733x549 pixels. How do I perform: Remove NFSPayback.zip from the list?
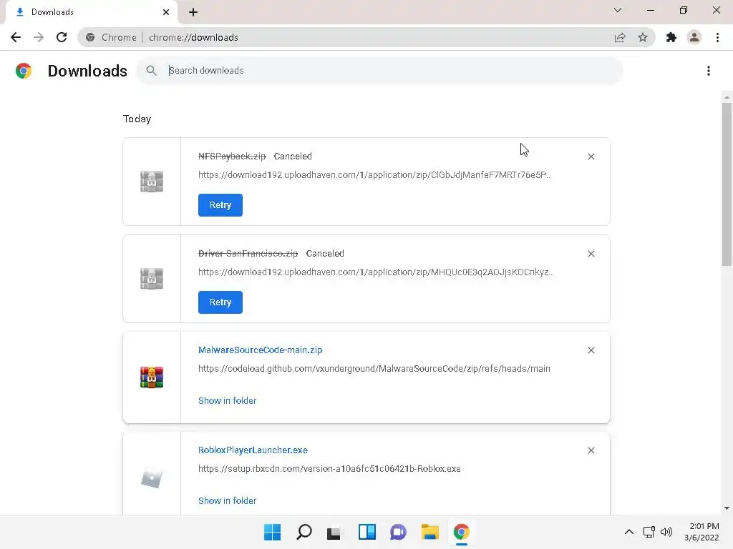click(591, 157)
